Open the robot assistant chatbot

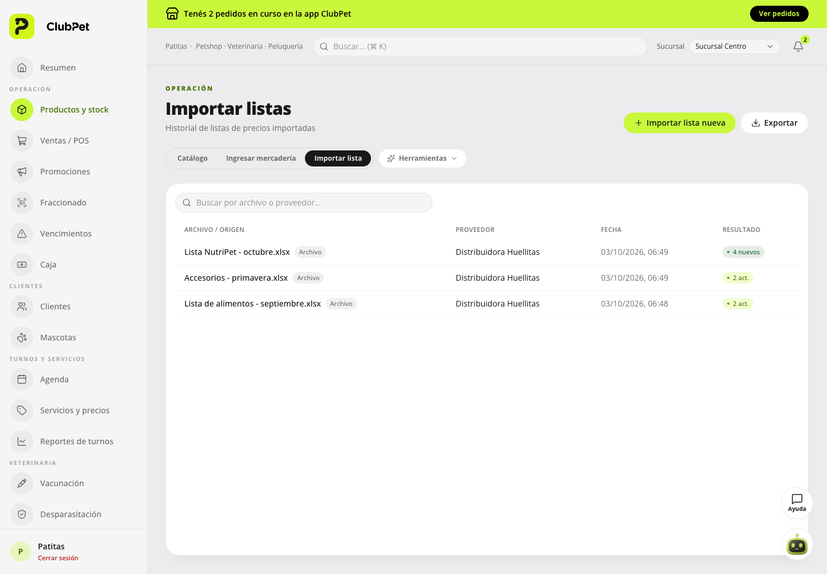797,544
